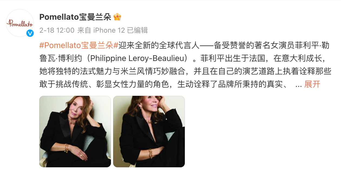Open the Pomellato宝曼兰朵 profile name

(75, 17)
